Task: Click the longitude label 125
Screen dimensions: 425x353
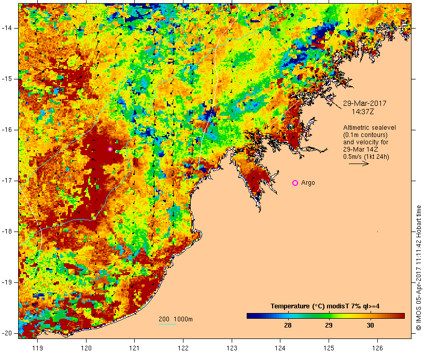Action: tap(329, 348)
